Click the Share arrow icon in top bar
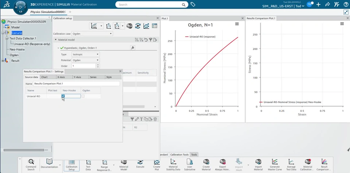 328,4
